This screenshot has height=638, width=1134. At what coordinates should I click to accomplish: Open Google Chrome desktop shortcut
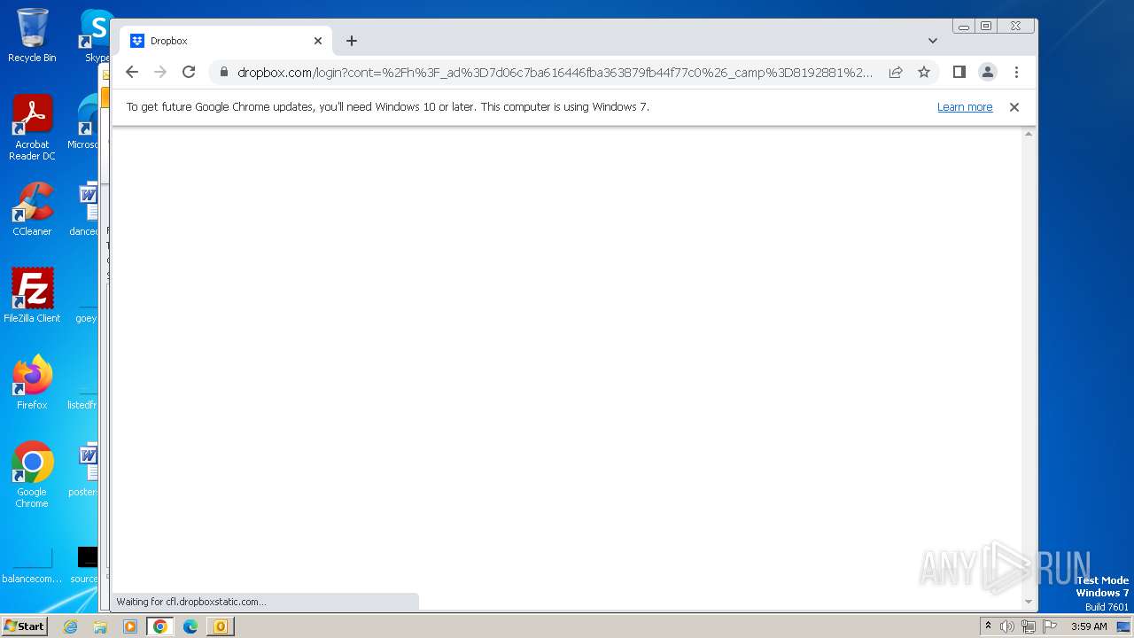pyautogui.click(x=32, y=475)
